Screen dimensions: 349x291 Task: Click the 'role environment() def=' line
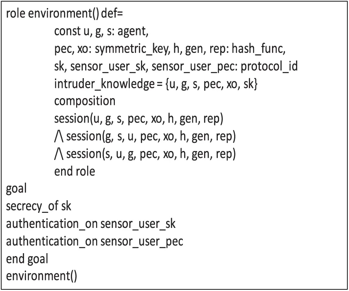click(x=64, y=13)
